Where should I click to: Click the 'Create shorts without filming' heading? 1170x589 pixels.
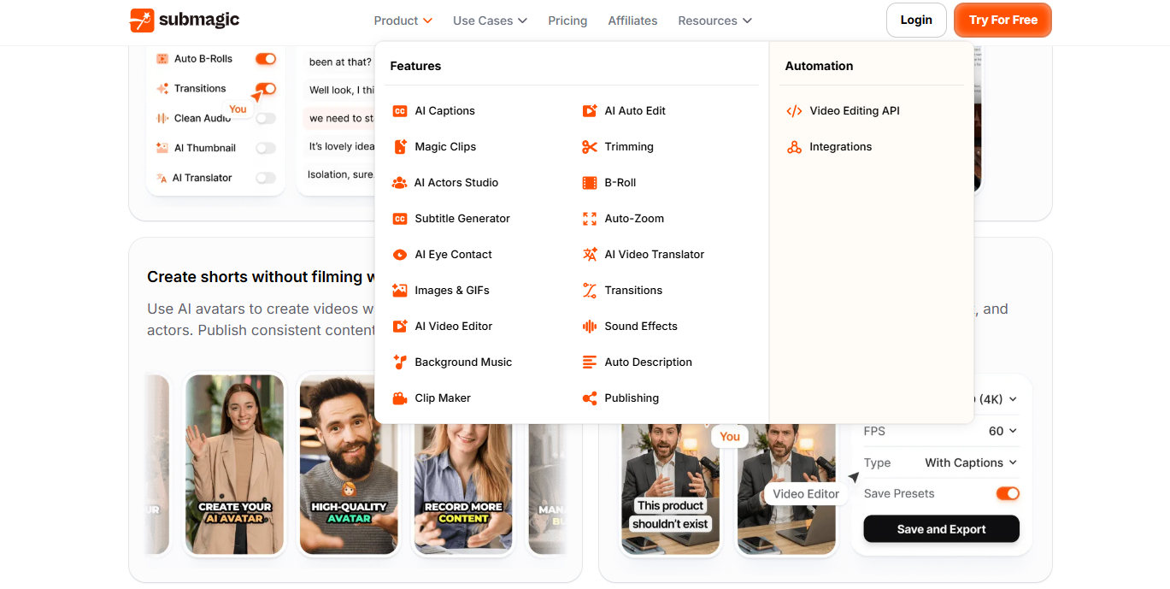pos(260,277)
